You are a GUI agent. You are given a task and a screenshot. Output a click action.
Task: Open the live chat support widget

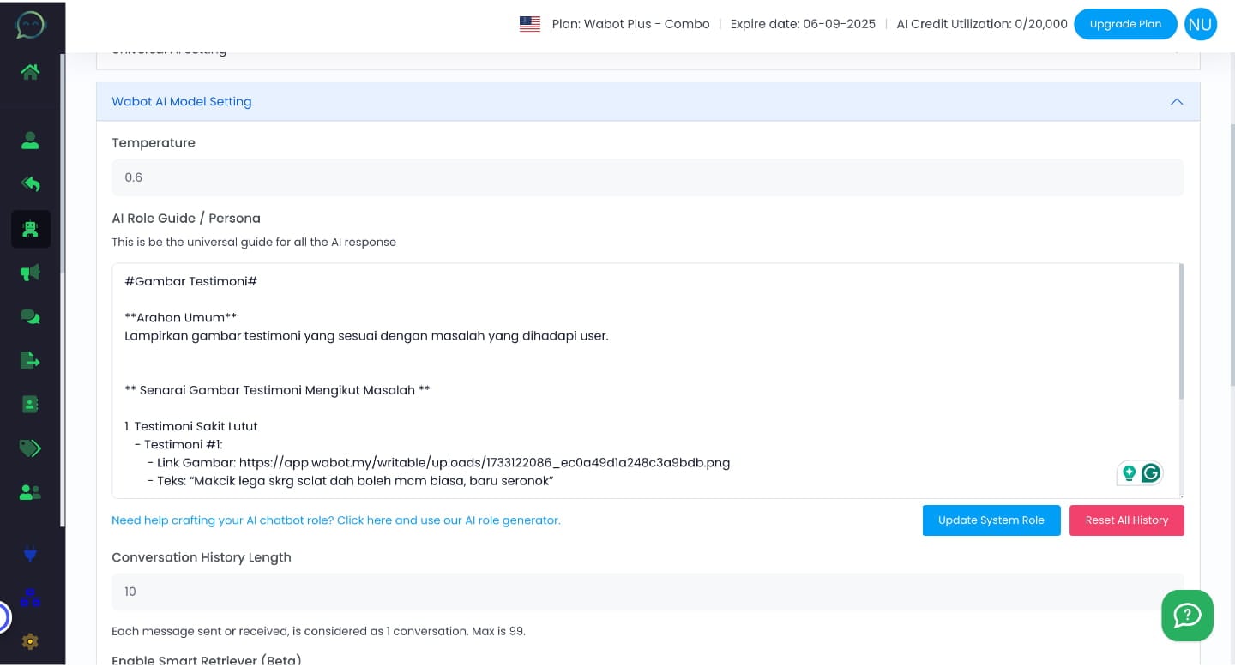1187,616
